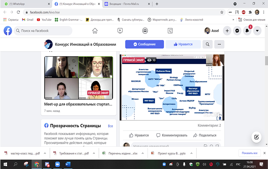This screenshot has height=169, width=268.
Task: Switch to Почта Mail.ru tab
Action: pos(125,4)
